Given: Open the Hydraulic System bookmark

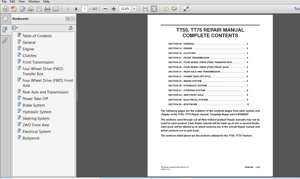Looking at the screenshot, I should [37, 112].
